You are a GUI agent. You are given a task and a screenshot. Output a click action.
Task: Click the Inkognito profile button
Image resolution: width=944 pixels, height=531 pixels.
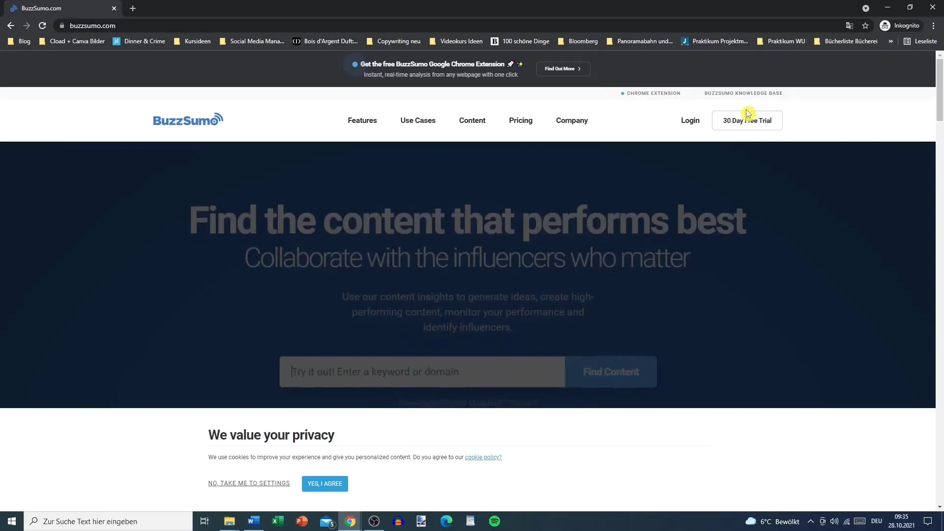(x=900, y=26)
